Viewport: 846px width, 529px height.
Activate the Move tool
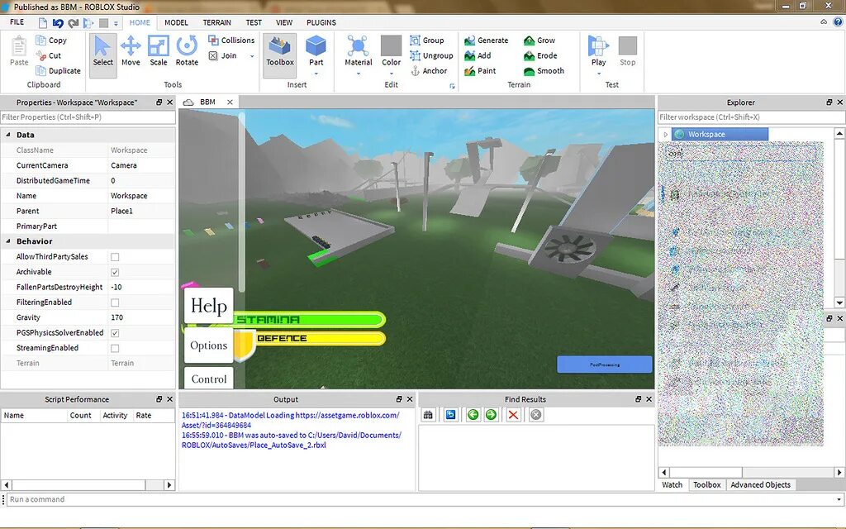coord(131,52)
